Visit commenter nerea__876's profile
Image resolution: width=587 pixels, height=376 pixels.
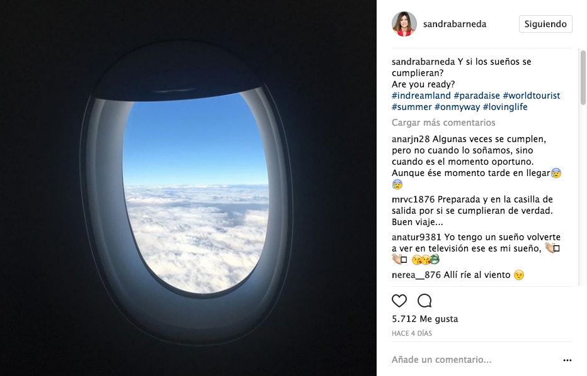pyautogui.click(x=416, y=275)
